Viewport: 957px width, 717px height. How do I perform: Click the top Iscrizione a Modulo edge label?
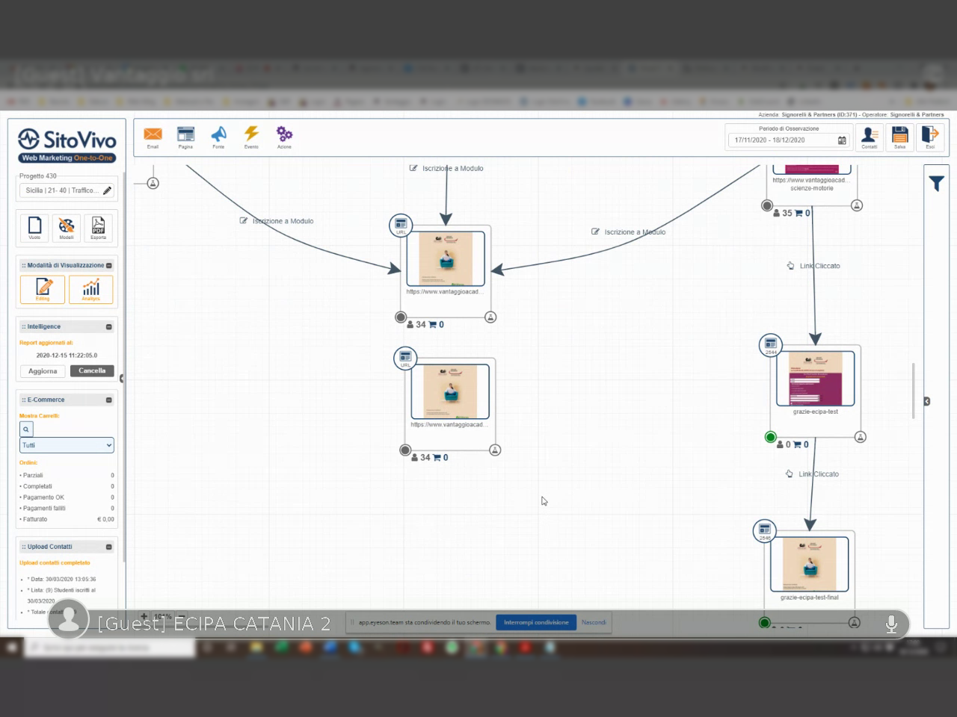pos(446,169)
